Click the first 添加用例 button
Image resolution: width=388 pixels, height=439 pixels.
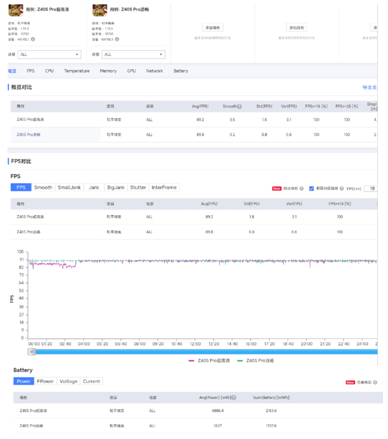tap(213, 28)
